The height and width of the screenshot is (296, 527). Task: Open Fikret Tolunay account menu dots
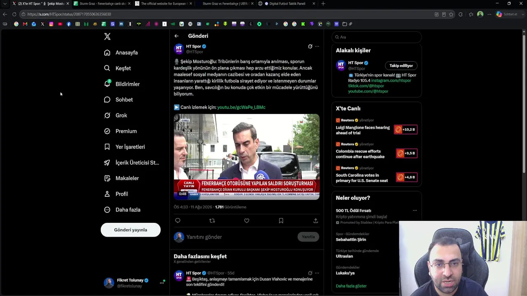pyautogui.click(x=162, y=283)
